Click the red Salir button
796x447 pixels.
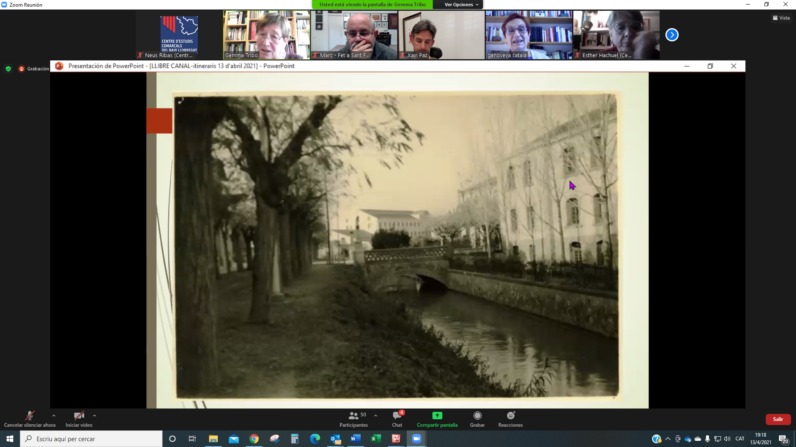(x=778, y=419)
